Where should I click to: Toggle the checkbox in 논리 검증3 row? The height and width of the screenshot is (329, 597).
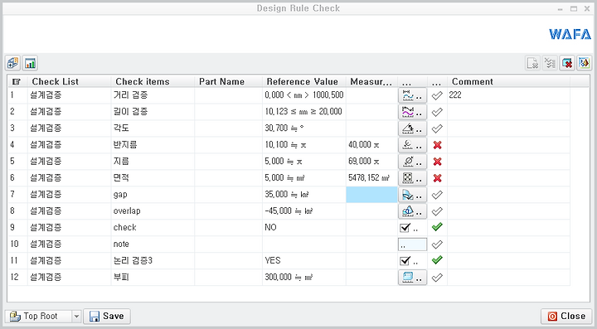[405, 260]
